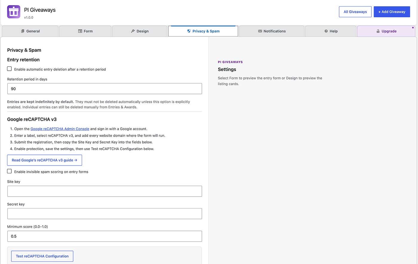Open the Design tab
This screenshot has height=264, width=418.
(x=140, y=31)
